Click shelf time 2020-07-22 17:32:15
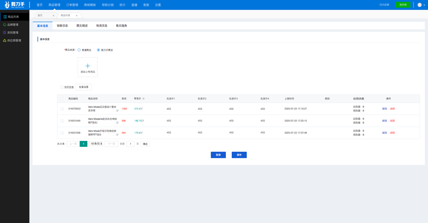428x223 pixels. (x=296, y=121)
